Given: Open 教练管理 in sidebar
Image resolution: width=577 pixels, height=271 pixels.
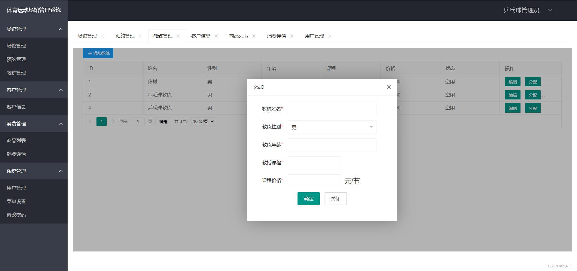Looking at the screenshot, I should 34,73.
